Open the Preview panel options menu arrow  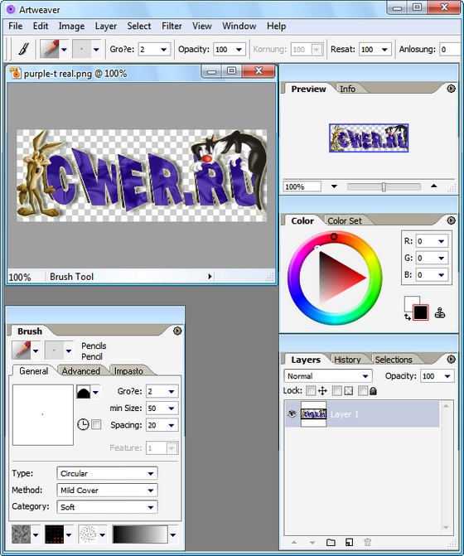click(x=451, y=89)
